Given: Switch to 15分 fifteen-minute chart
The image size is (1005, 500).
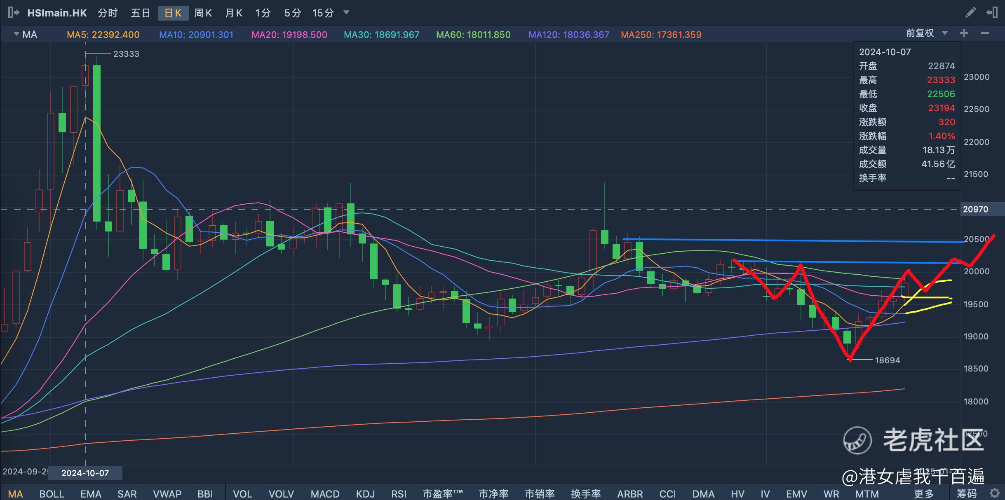Looking at the screenshot, I should pyautogui.click(x=323, y=13).
